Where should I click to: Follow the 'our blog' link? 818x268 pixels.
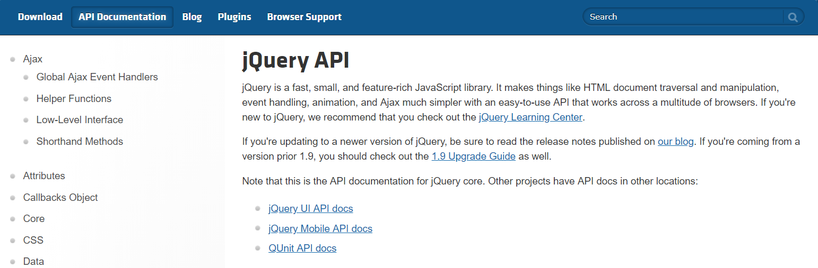pyautogui.click(x=676, y=142)
